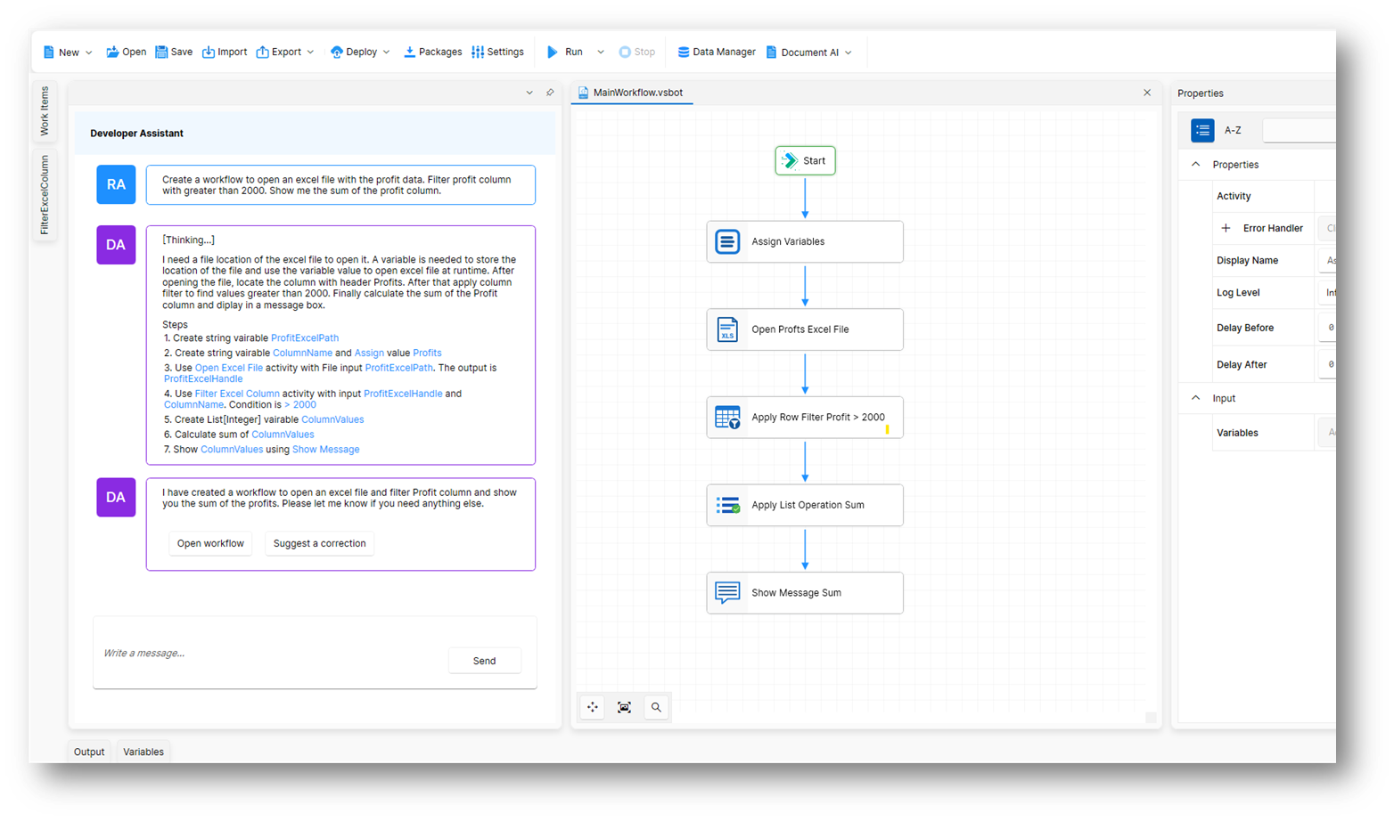Click the Settings icon
Image resolution: width=1394 pixels, height=821 pixels.
pyautogui.click(x=478, y=52)
